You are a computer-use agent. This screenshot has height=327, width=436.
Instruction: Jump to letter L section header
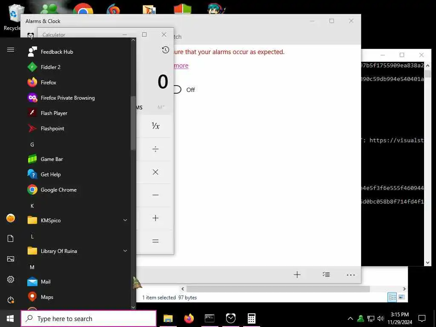(x=32, y=236)
